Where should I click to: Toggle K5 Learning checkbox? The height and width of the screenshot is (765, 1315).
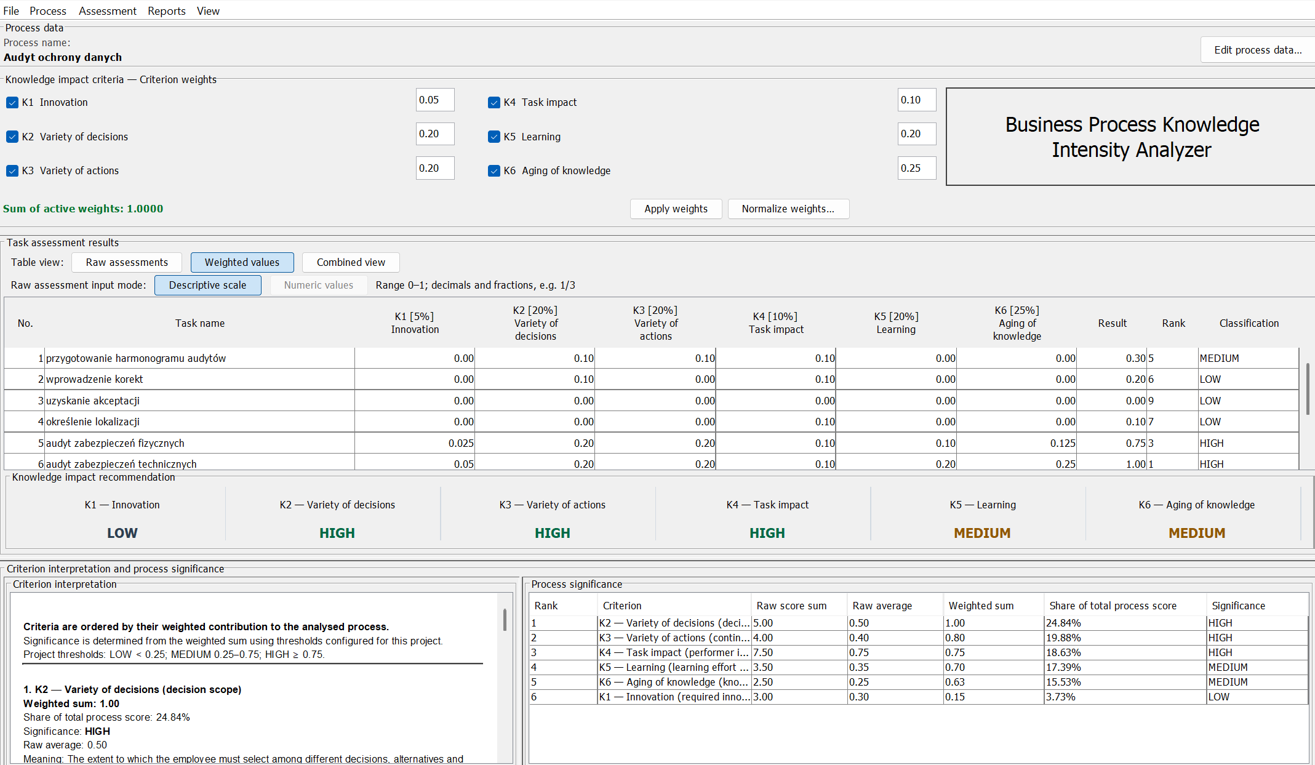494,137
